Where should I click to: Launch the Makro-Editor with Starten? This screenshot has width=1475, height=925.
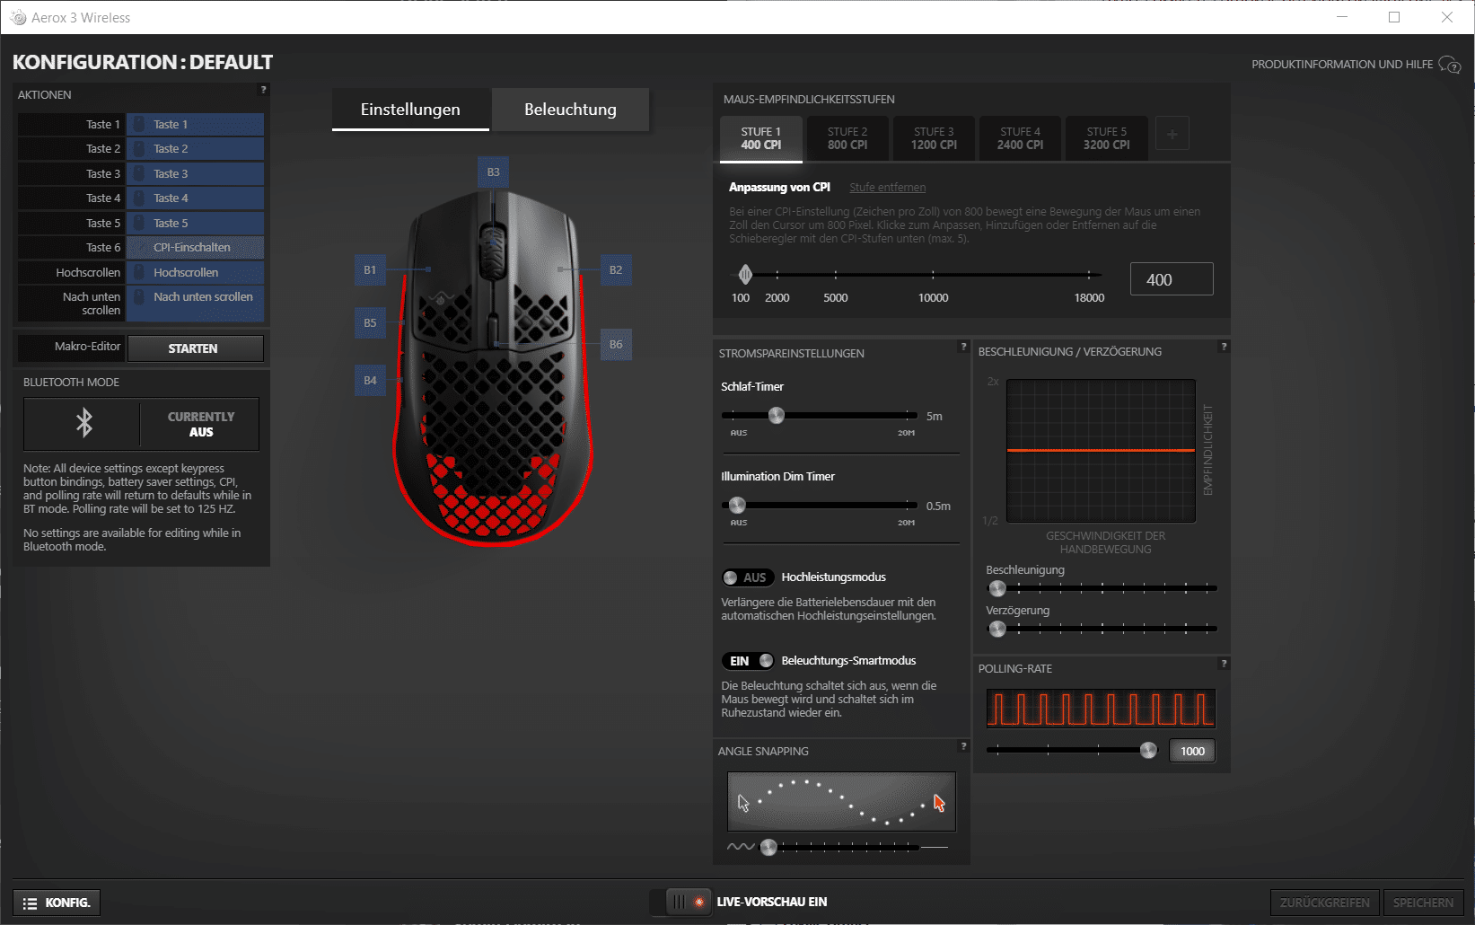[195, 348]
